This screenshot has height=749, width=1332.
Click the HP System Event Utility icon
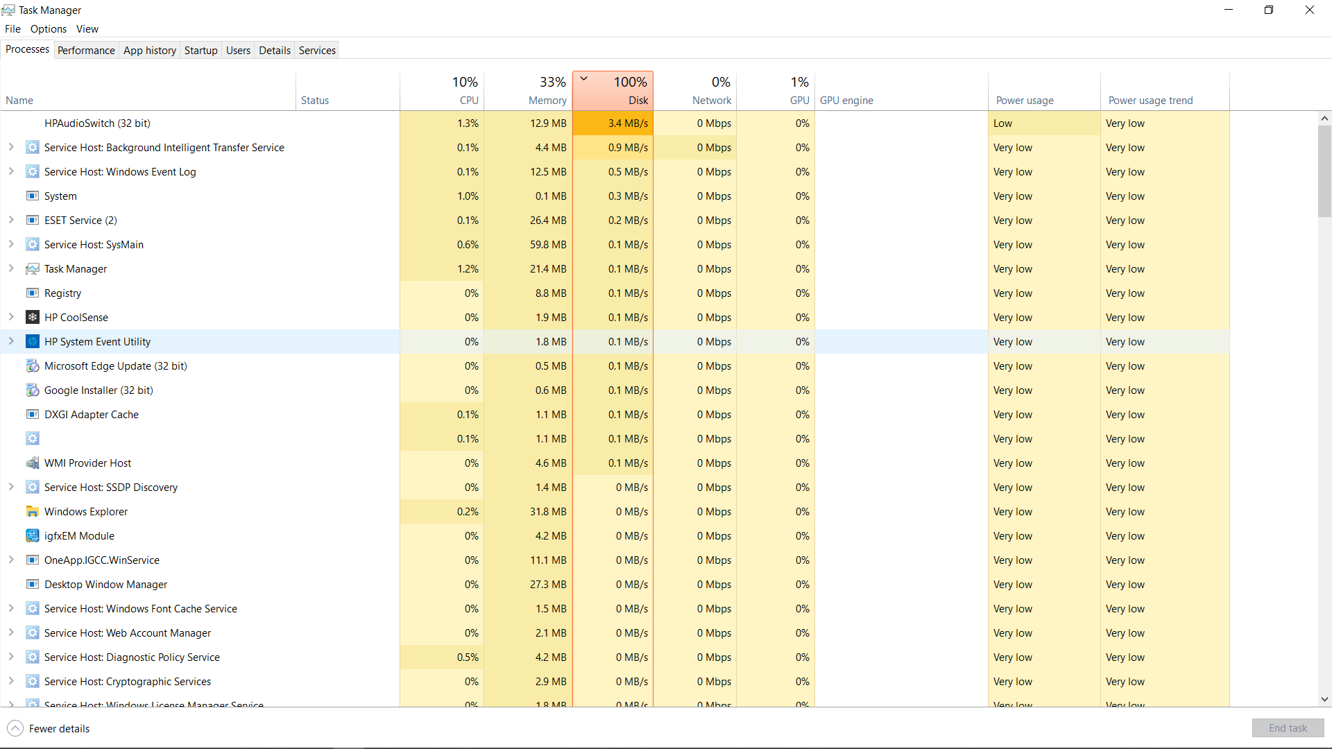[x=33, y=342]
